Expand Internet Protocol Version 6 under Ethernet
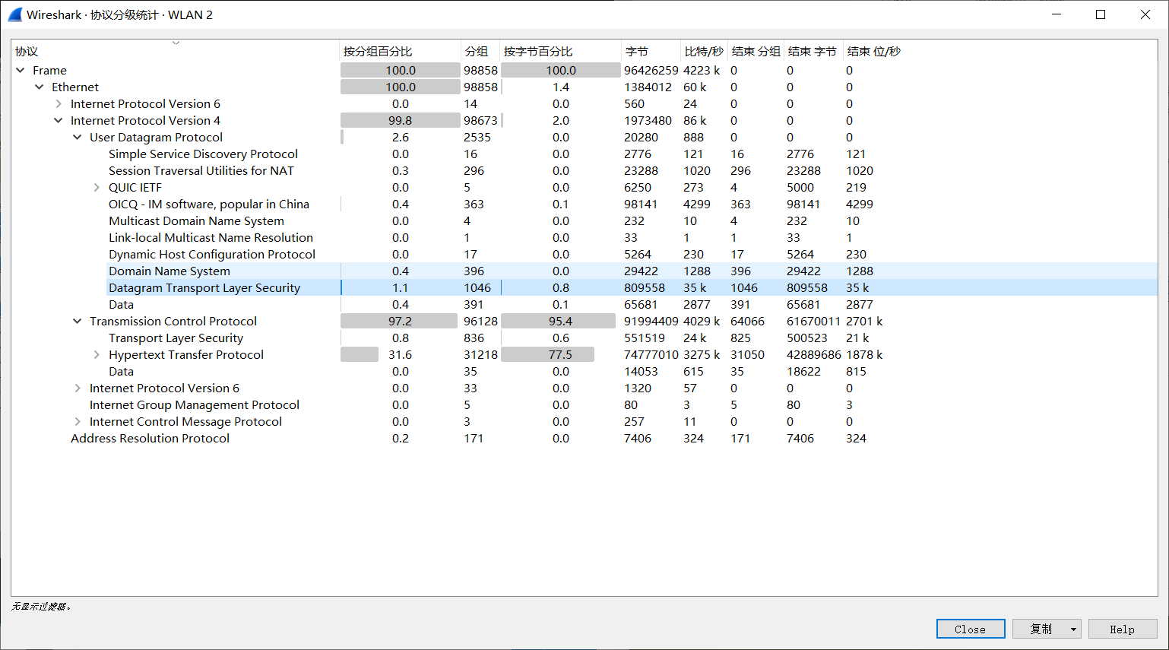The height and width of the screenshot is (650, 1169). coord(59,104)
